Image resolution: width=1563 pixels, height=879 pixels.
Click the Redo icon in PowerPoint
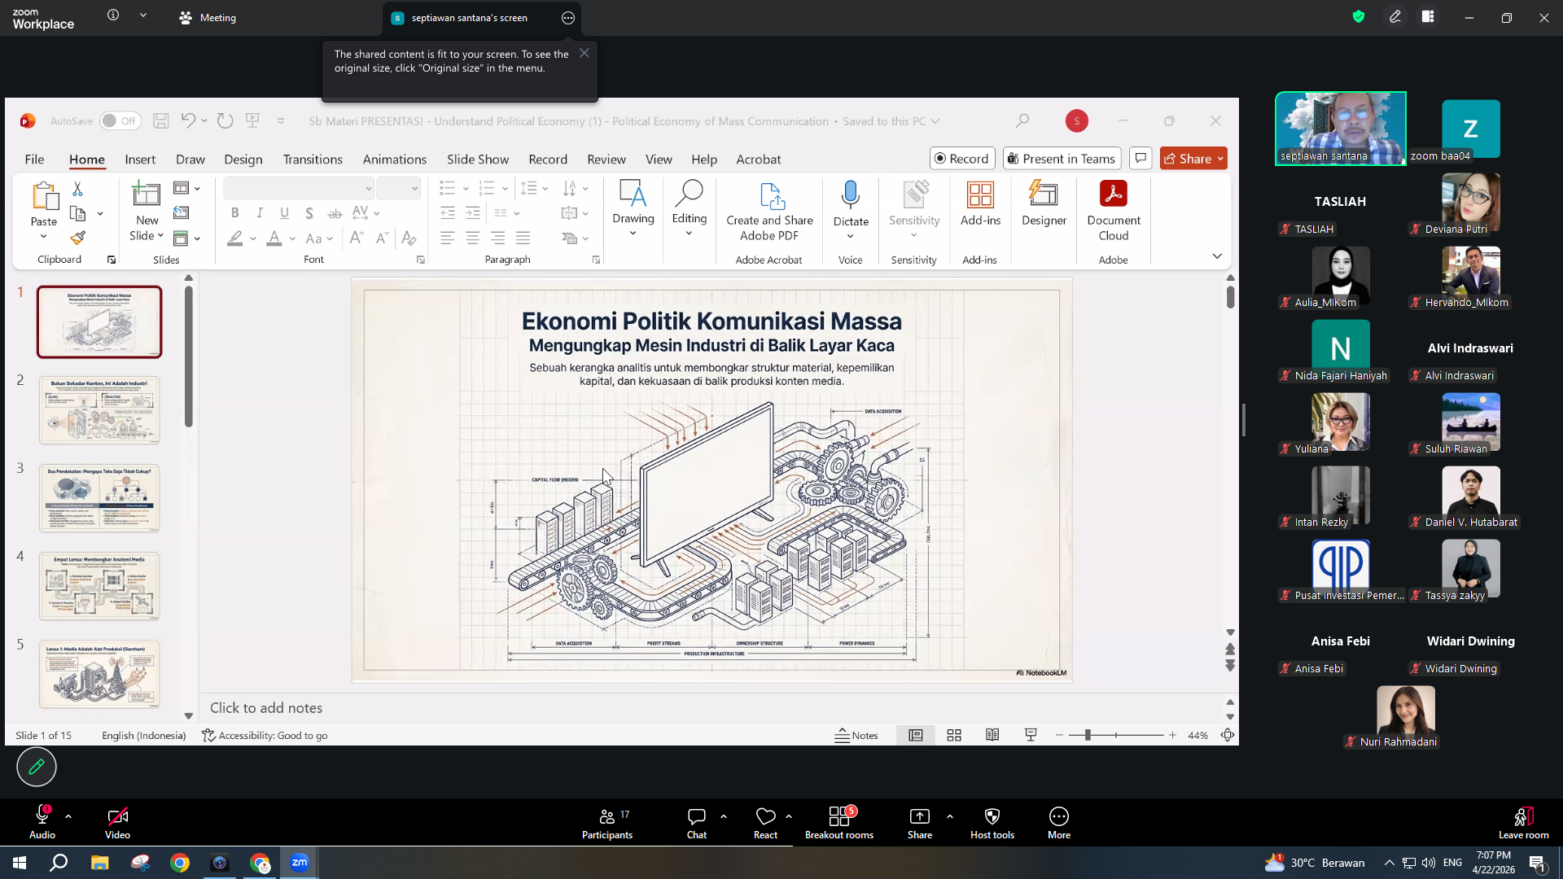[225, 121]
